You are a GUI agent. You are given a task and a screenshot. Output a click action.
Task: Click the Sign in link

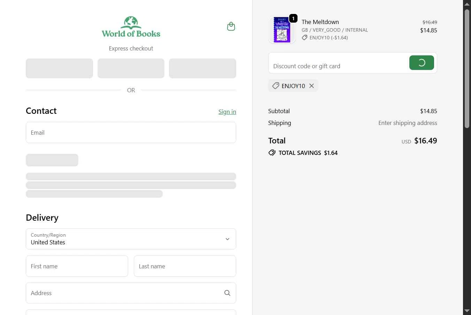227,112
